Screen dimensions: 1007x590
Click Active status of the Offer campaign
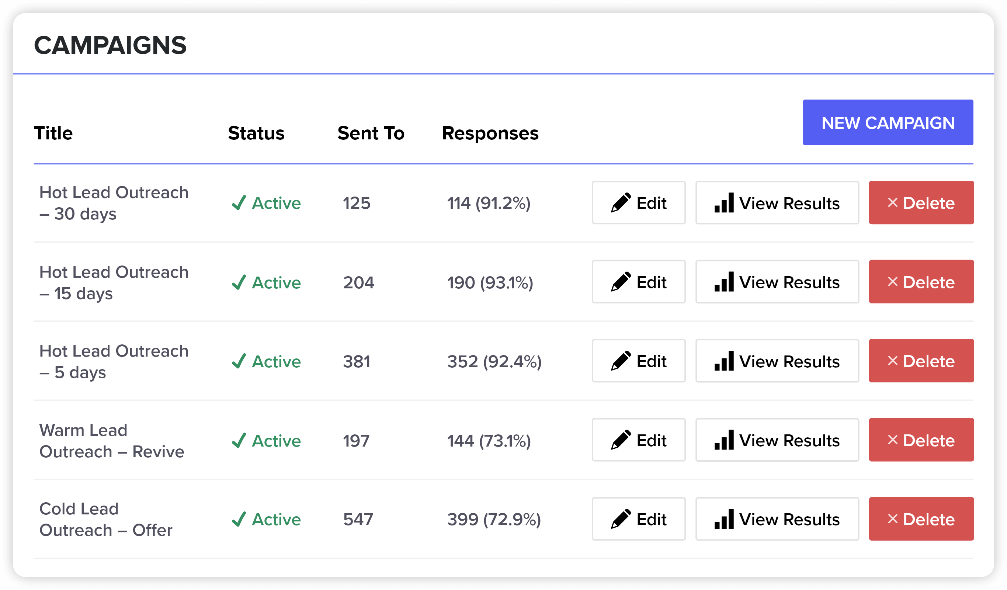pyautogui.click(x=266, y=519)
